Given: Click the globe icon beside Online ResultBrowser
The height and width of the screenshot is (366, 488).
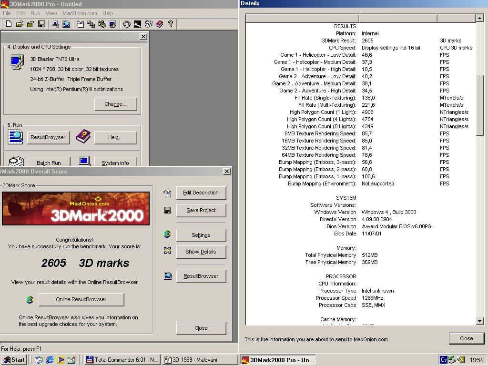Looking at the screenshot, I should coord(30,299).
